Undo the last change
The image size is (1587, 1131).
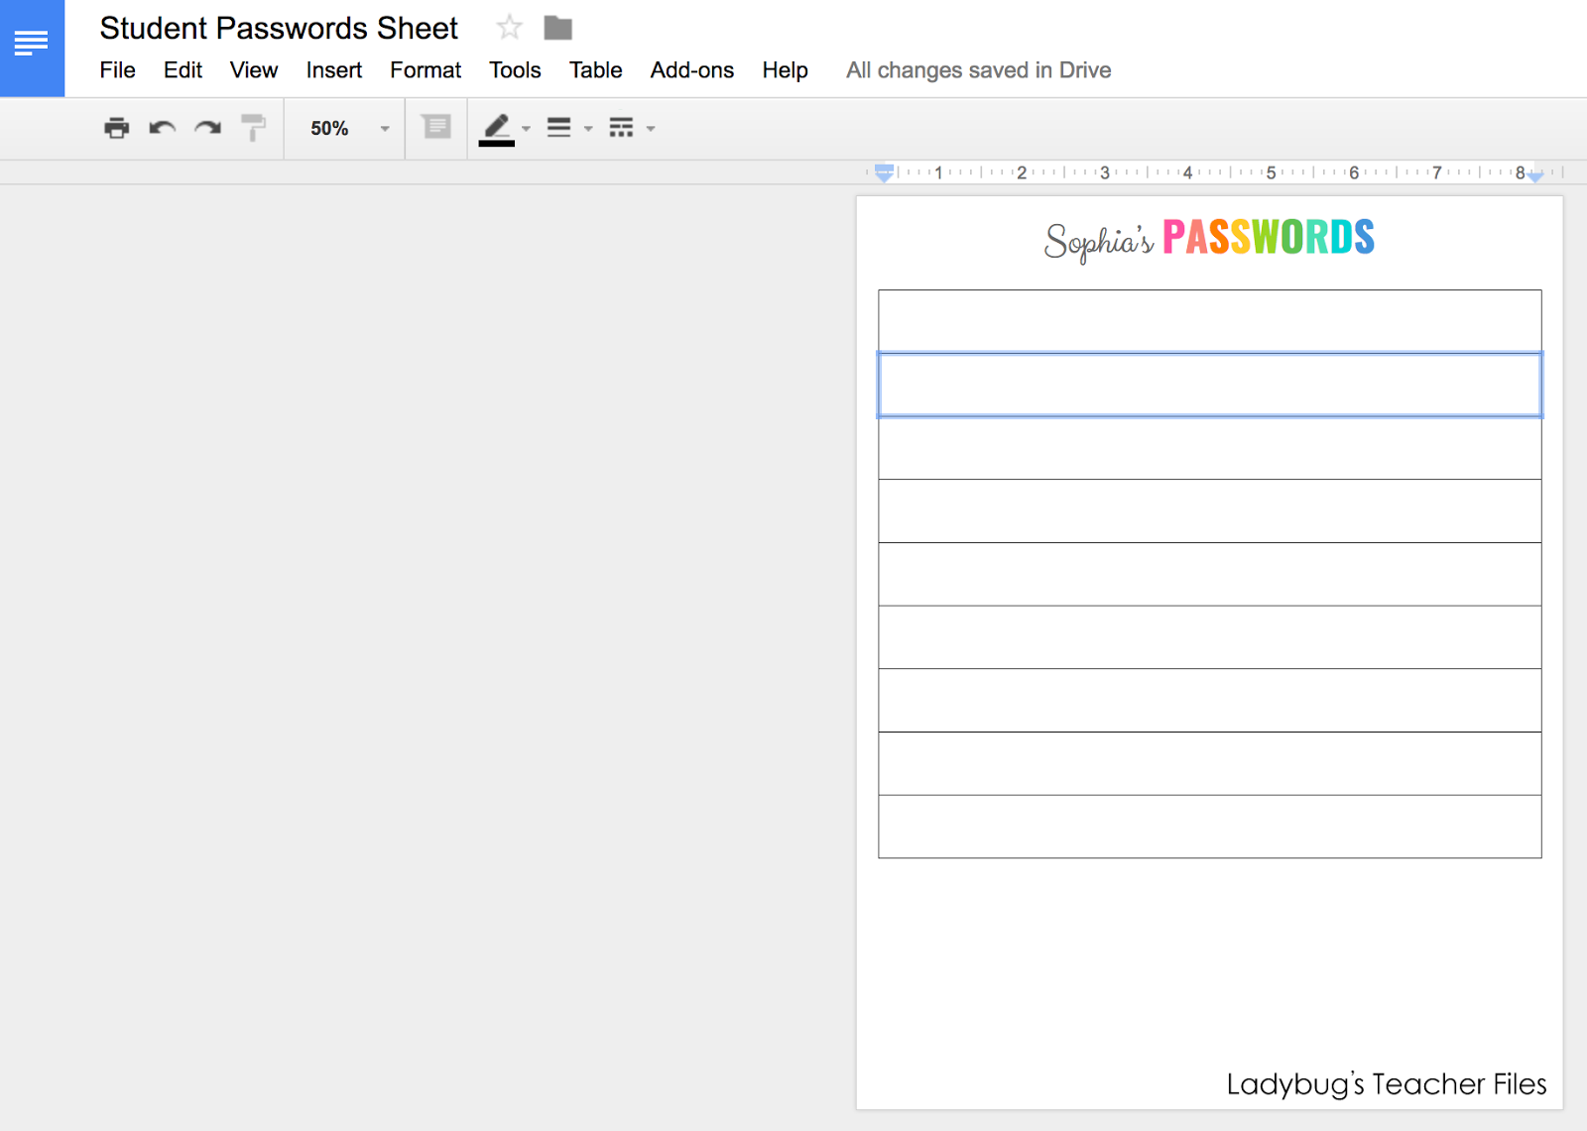[162, 128]
